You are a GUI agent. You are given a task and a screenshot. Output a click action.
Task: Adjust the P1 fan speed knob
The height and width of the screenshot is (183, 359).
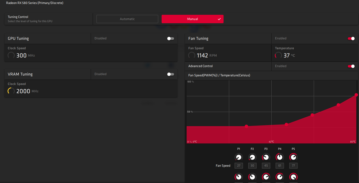pos(239,157)
